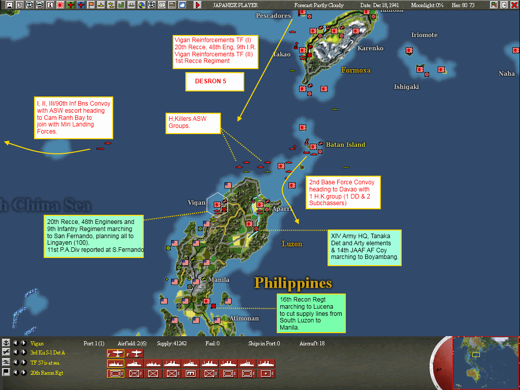This screenshot has width=520, height=390.
Task: Select the Japanese base marker at Aparri
Action: click(260, 204)
